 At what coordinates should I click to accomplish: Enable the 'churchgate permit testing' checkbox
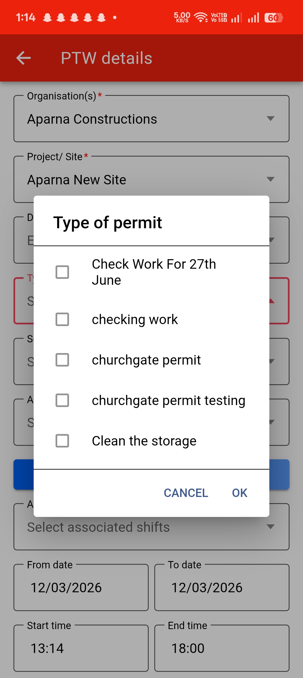[x=62, y=400]
